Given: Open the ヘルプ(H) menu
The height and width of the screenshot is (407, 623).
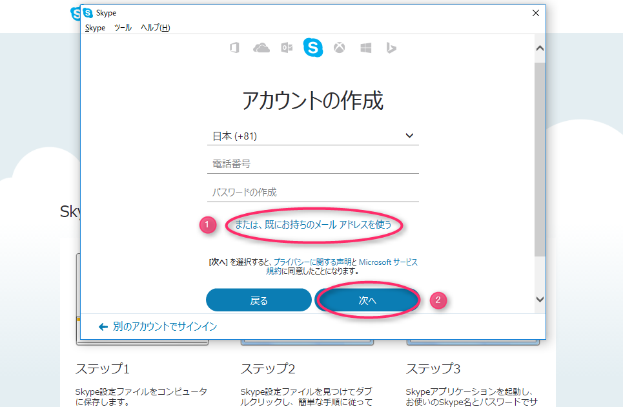Looking at the screenshot, I should coord(156,28).
